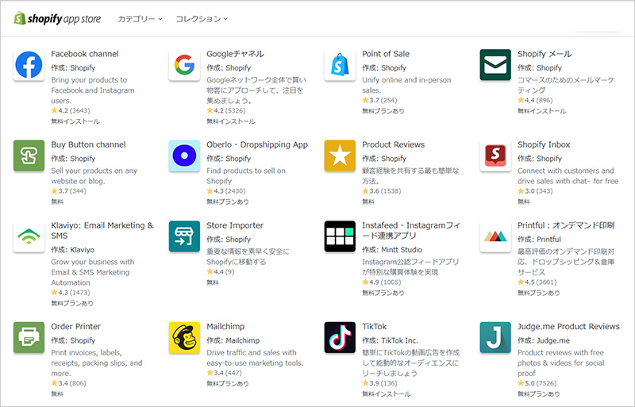Click the Order Printer app icon
The width and height of the screenshot is (635, 407).
[x=29, y=337]
